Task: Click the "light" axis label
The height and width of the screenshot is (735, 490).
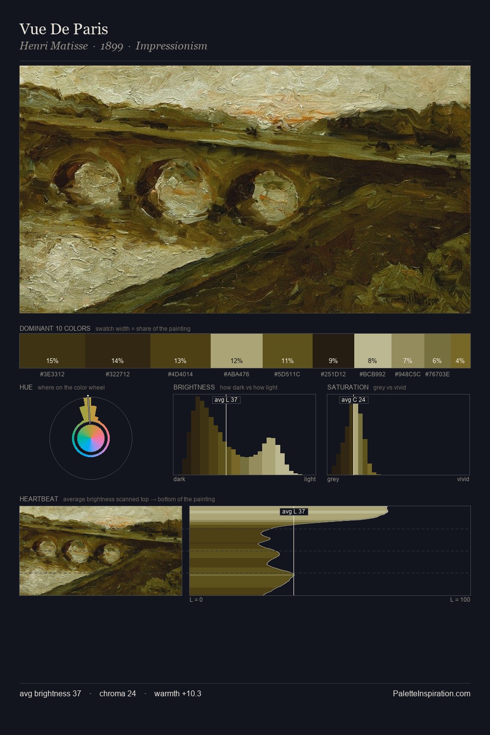Action: [x=310, y=479]
